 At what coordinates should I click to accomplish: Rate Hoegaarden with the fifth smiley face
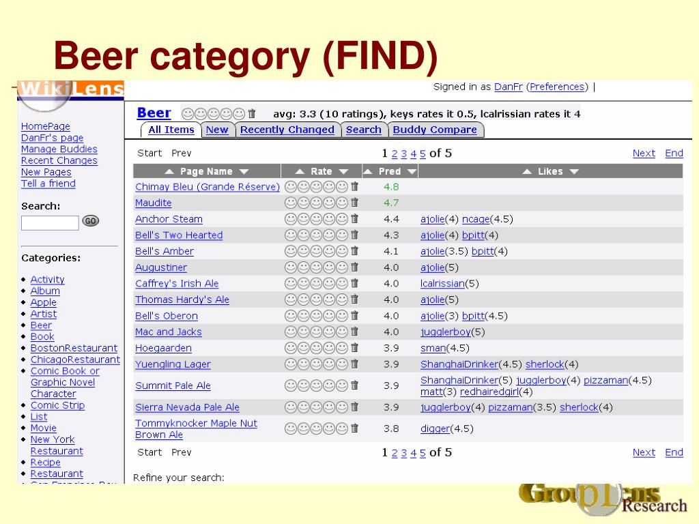[x=342, y=348]
